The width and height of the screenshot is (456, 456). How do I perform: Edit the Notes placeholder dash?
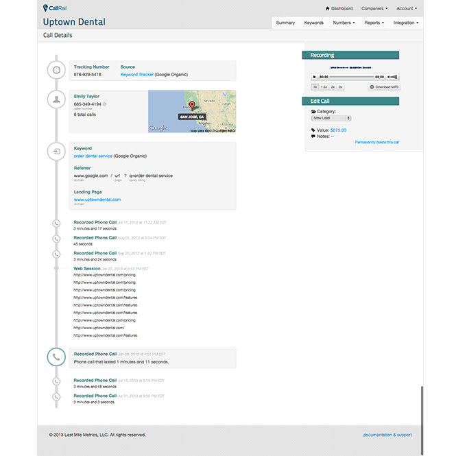(x=332, y=136)
